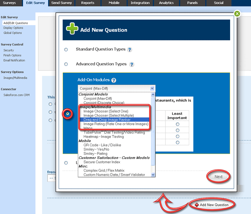Click the red plus icon at bottom
Image resolution: width=251 pixels, height=214 pixels.
pos(197,205)
